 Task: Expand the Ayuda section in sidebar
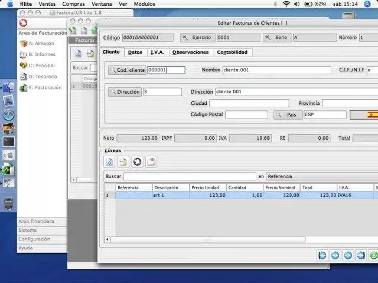(42, 248)
